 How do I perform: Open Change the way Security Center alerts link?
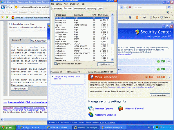pyautogui.click(x=67, y=77)
